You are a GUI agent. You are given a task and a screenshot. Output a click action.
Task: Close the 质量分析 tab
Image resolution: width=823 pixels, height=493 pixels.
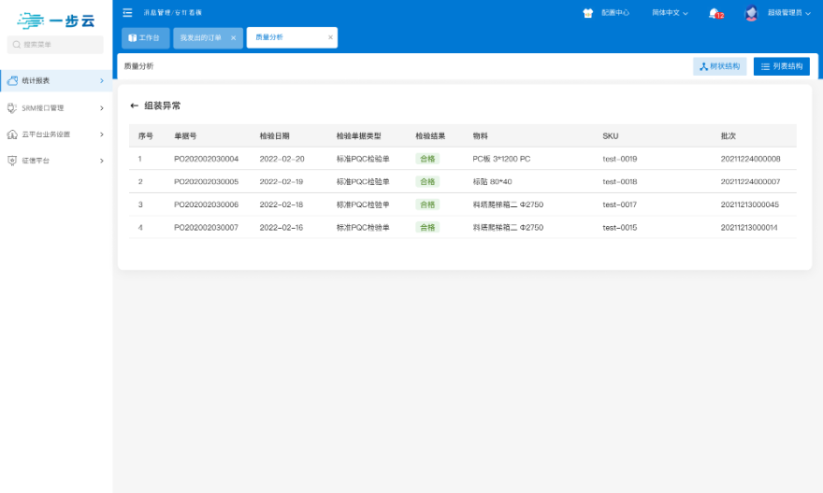point(330,37)
